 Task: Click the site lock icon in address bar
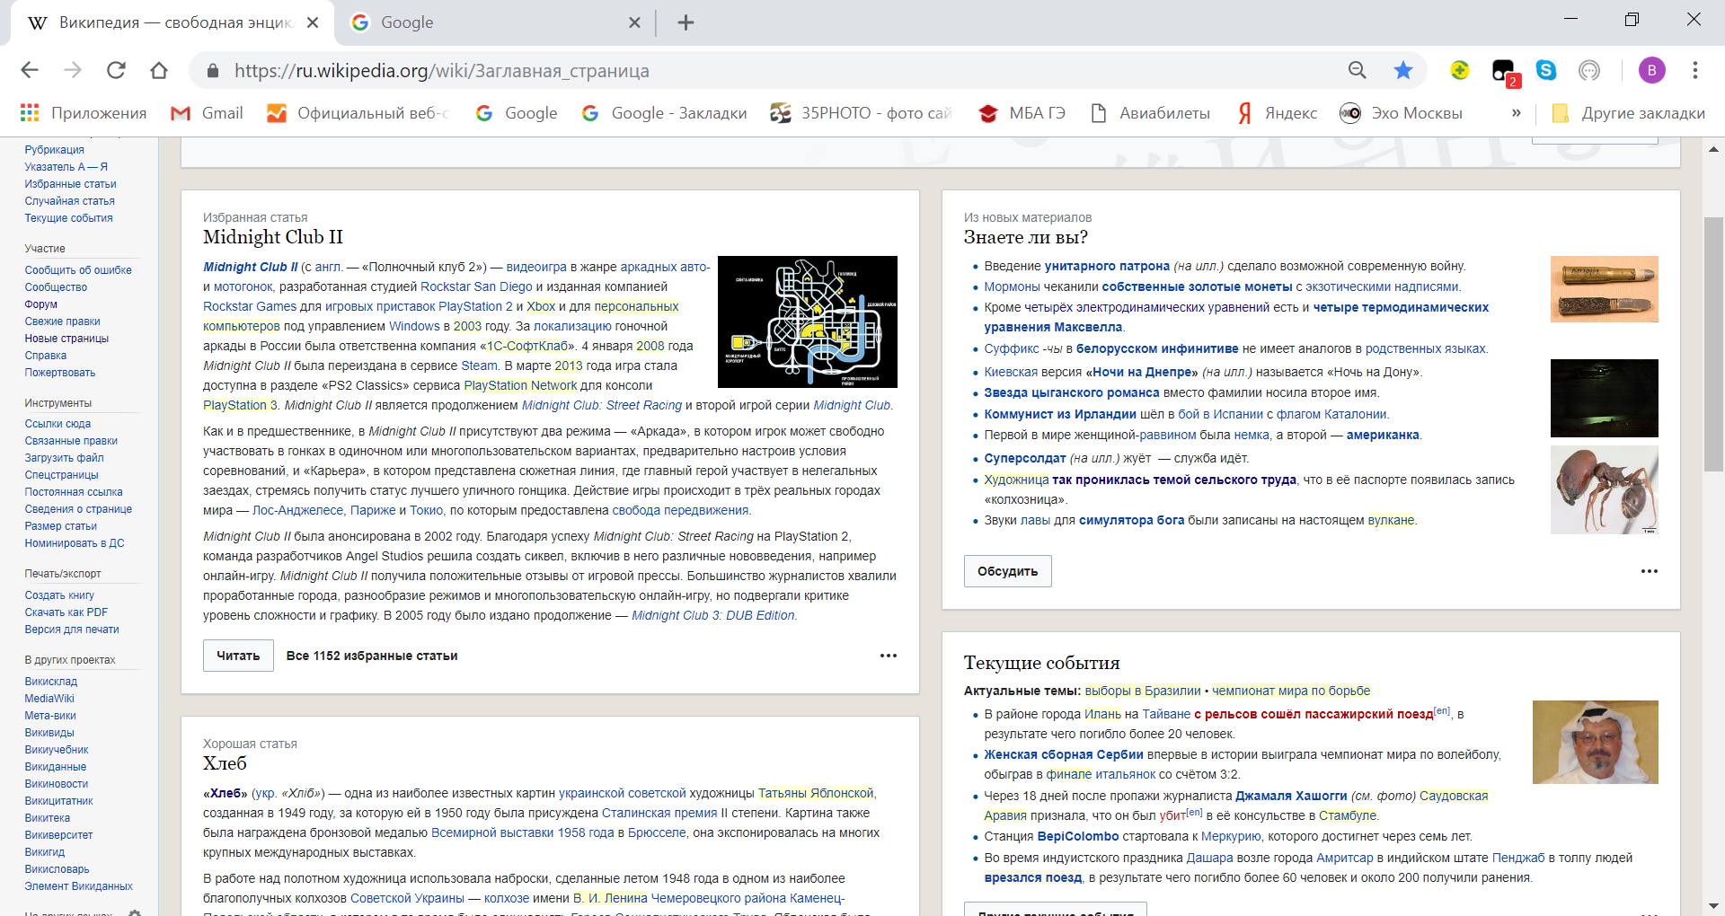tap(213, 71)
